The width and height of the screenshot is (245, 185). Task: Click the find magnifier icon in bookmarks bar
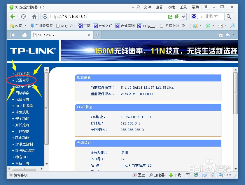pyautogui.click(x=233, y=26)
